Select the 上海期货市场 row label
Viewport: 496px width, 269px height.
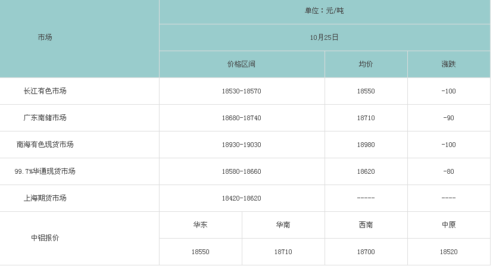[x=45, y=198]
